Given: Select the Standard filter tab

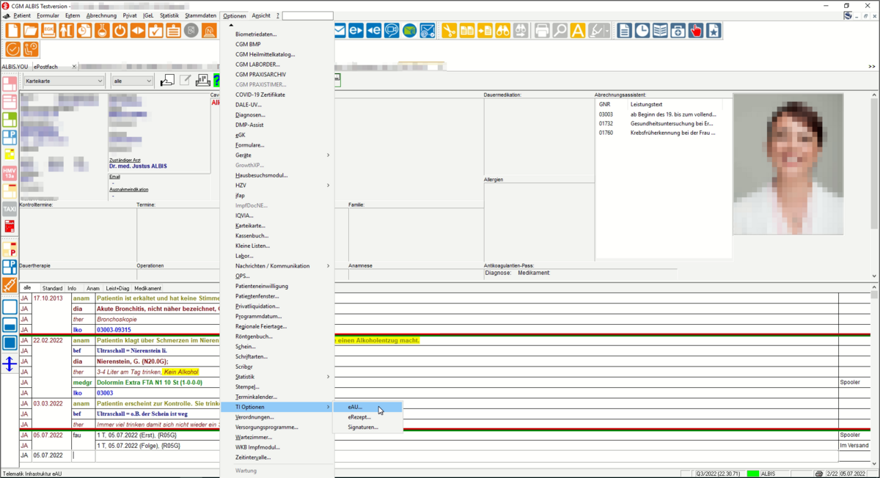Looking at the screenshot, I should click(x=52, y=288).
